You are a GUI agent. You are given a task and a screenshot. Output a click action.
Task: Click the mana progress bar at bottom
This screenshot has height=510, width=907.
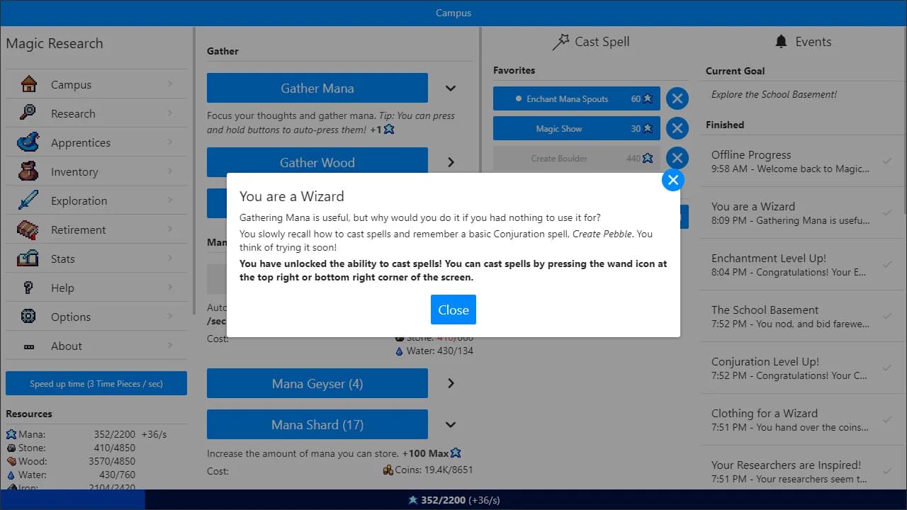[x=453, y=499]
